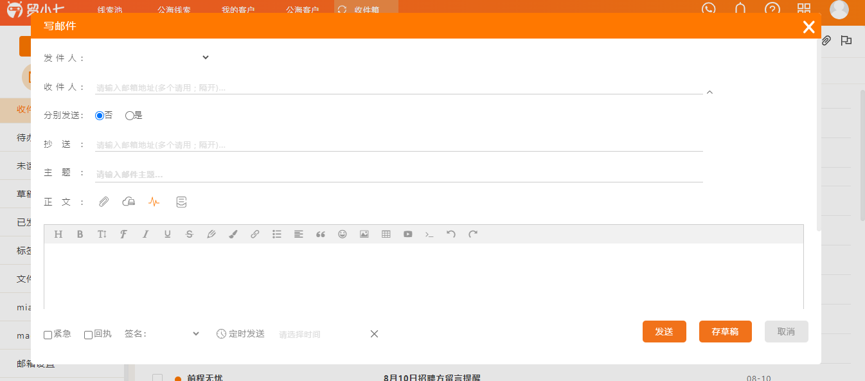This screenshot has height=381, width=865.
Task: Tick the checkbox on 前程无忧 email row
Action: [157, 378]
